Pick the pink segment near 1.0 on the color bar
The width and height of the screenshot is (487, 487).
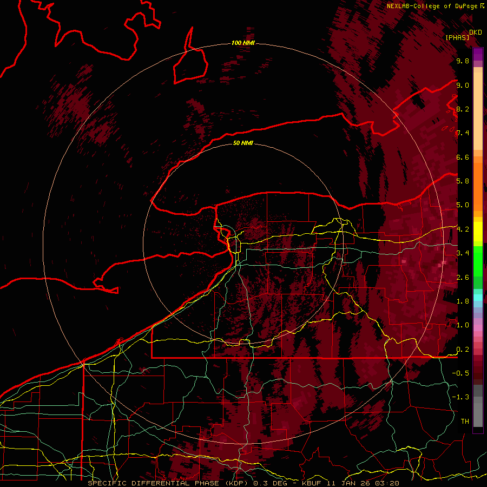click(478, 328)
